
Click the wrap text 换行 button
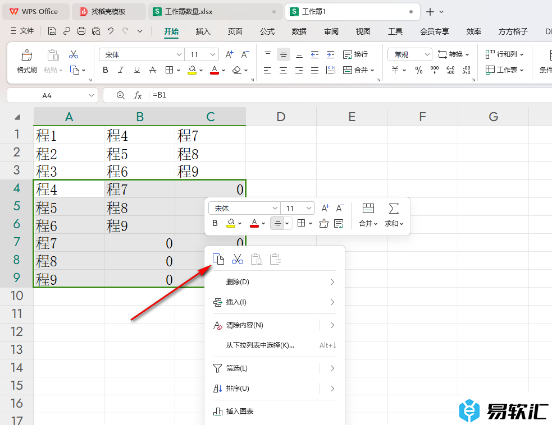click(355, 54)
